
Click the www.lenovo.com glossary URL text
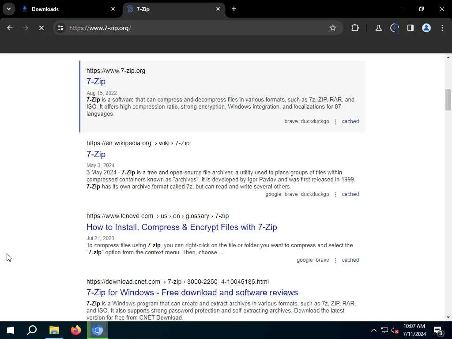[x=158, y=216]
